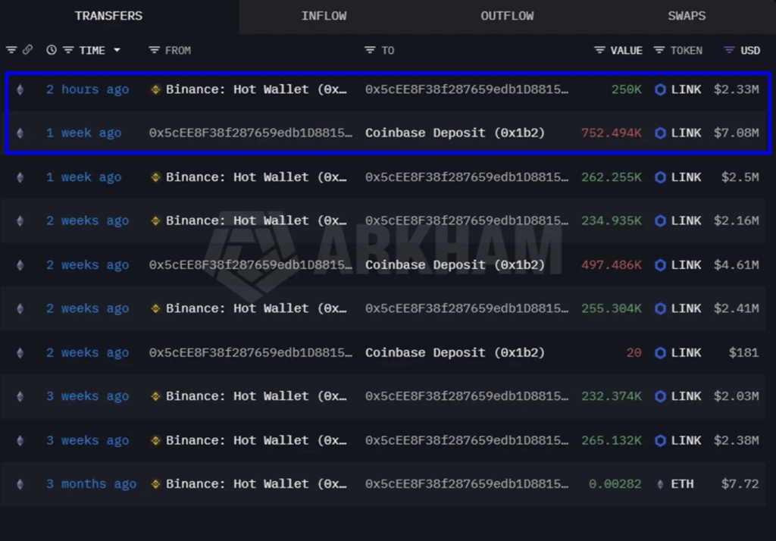This screenshot has width=776, height=541.
Task: Click LINK token icon on $7.08M row
Action: coord(660,133)
